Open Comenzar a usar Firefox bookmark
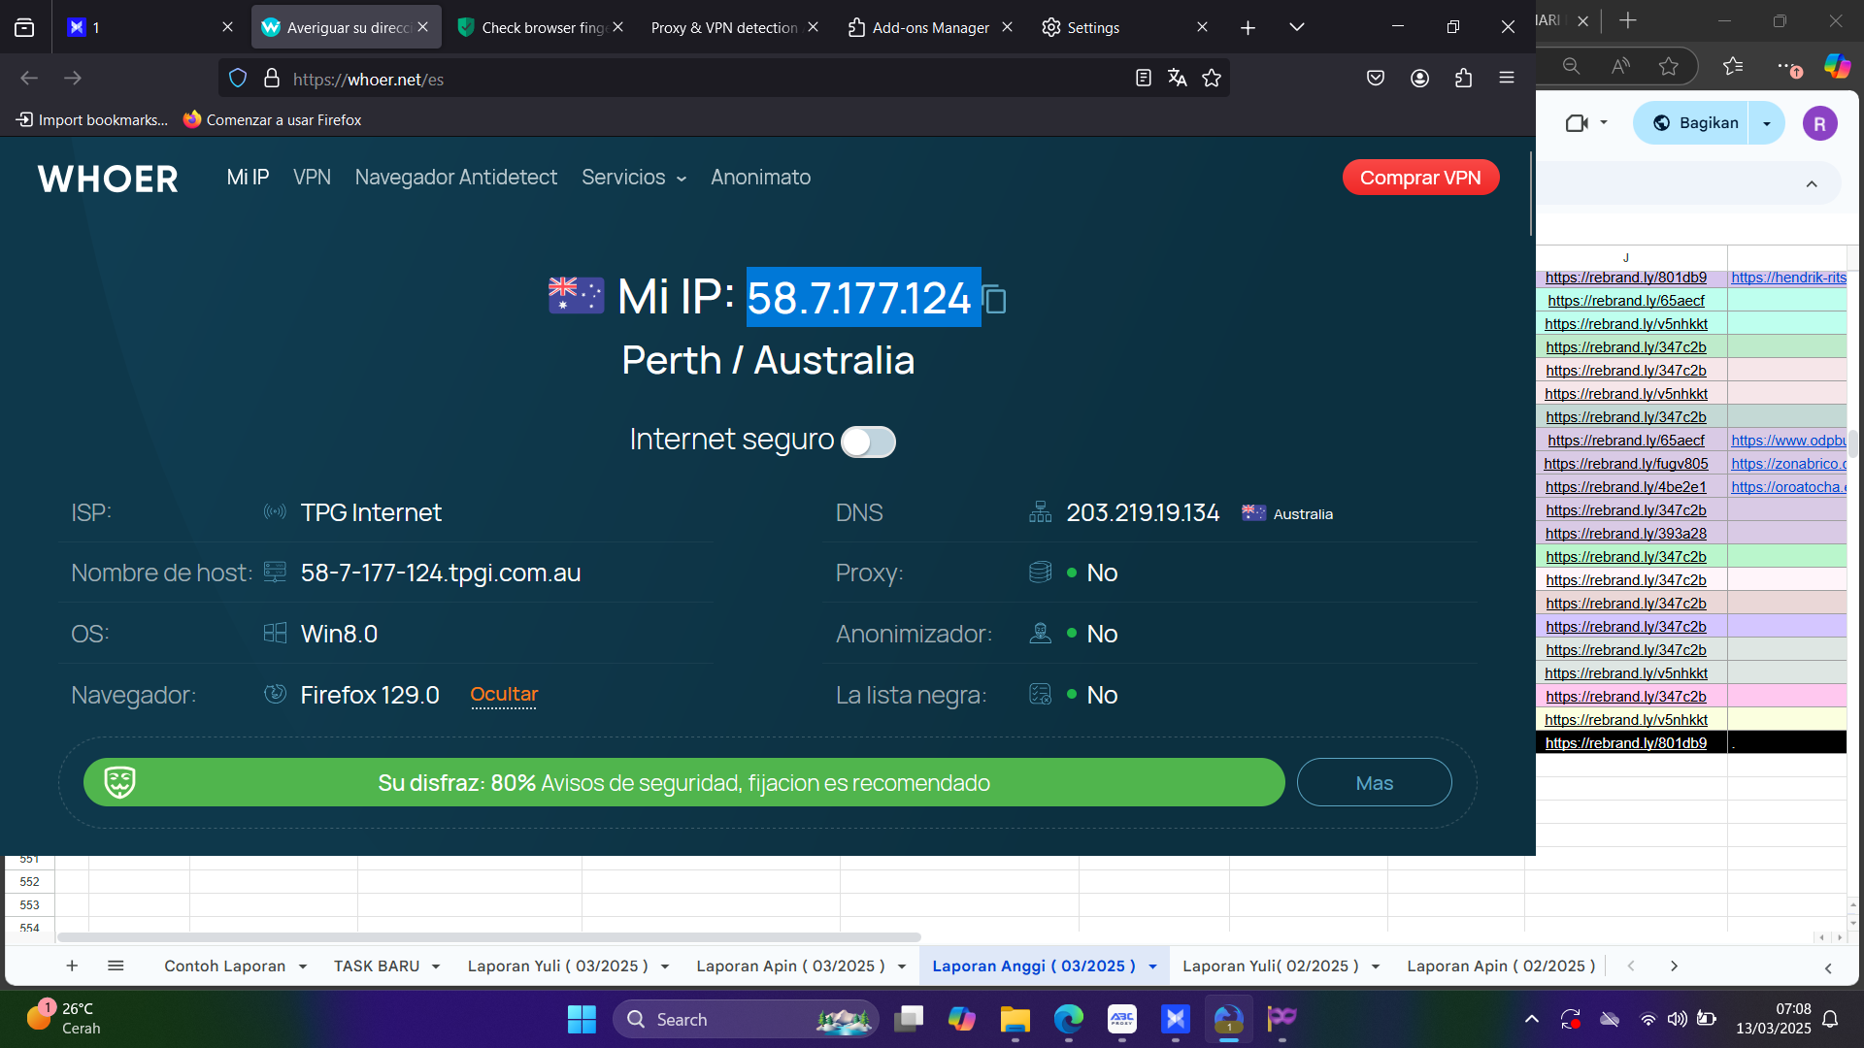1864x1048 pixels. click(273, 120)
